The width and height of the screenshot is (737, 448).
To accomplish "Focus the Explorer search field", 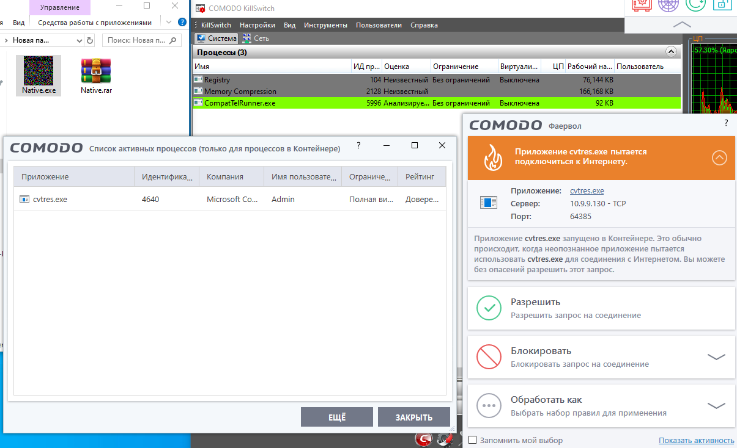I will click(142, 41).
